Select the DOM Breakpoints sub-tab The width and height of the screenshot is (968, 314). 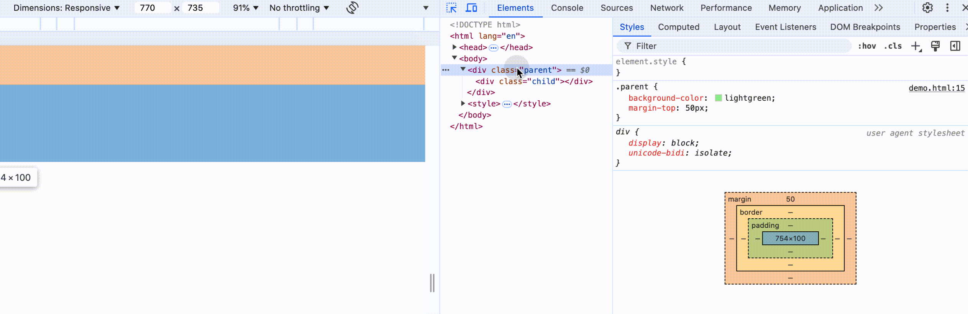[x=865, y=27]
